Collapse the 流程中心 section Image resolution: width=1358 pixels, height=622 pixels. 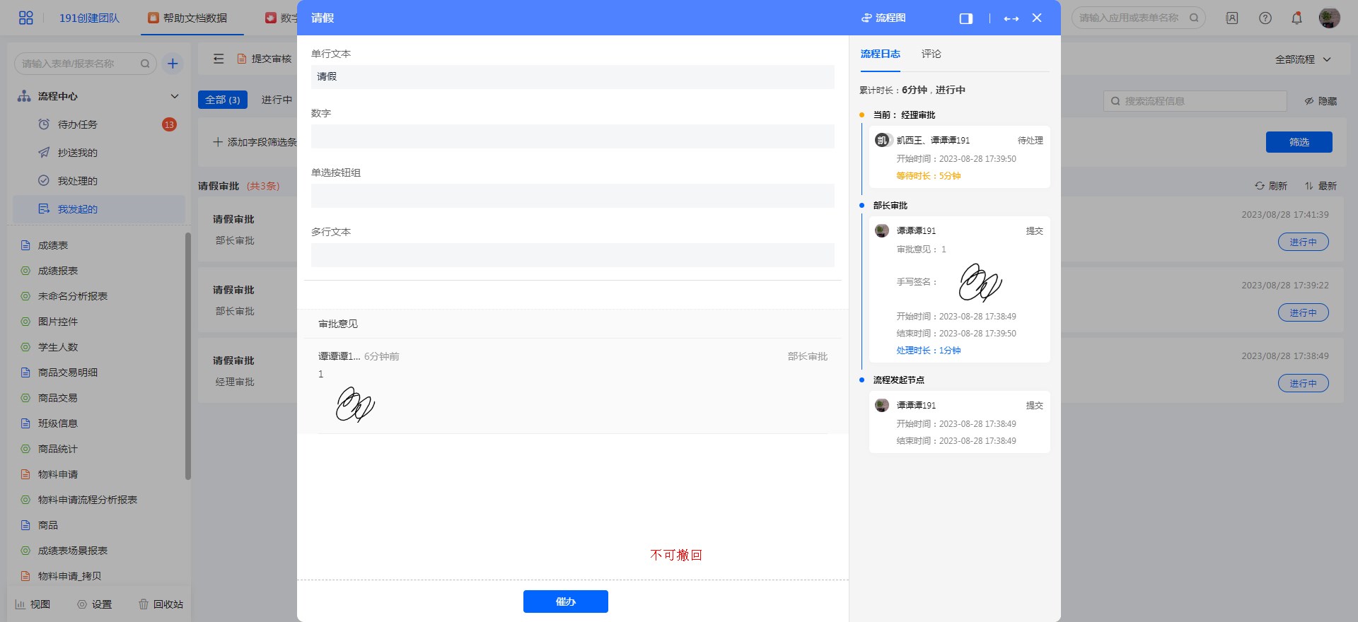coord(174,96)
